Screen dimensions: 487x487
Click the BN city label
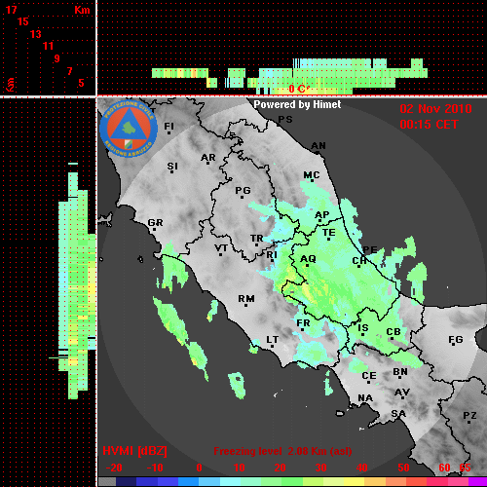(400, 372)
